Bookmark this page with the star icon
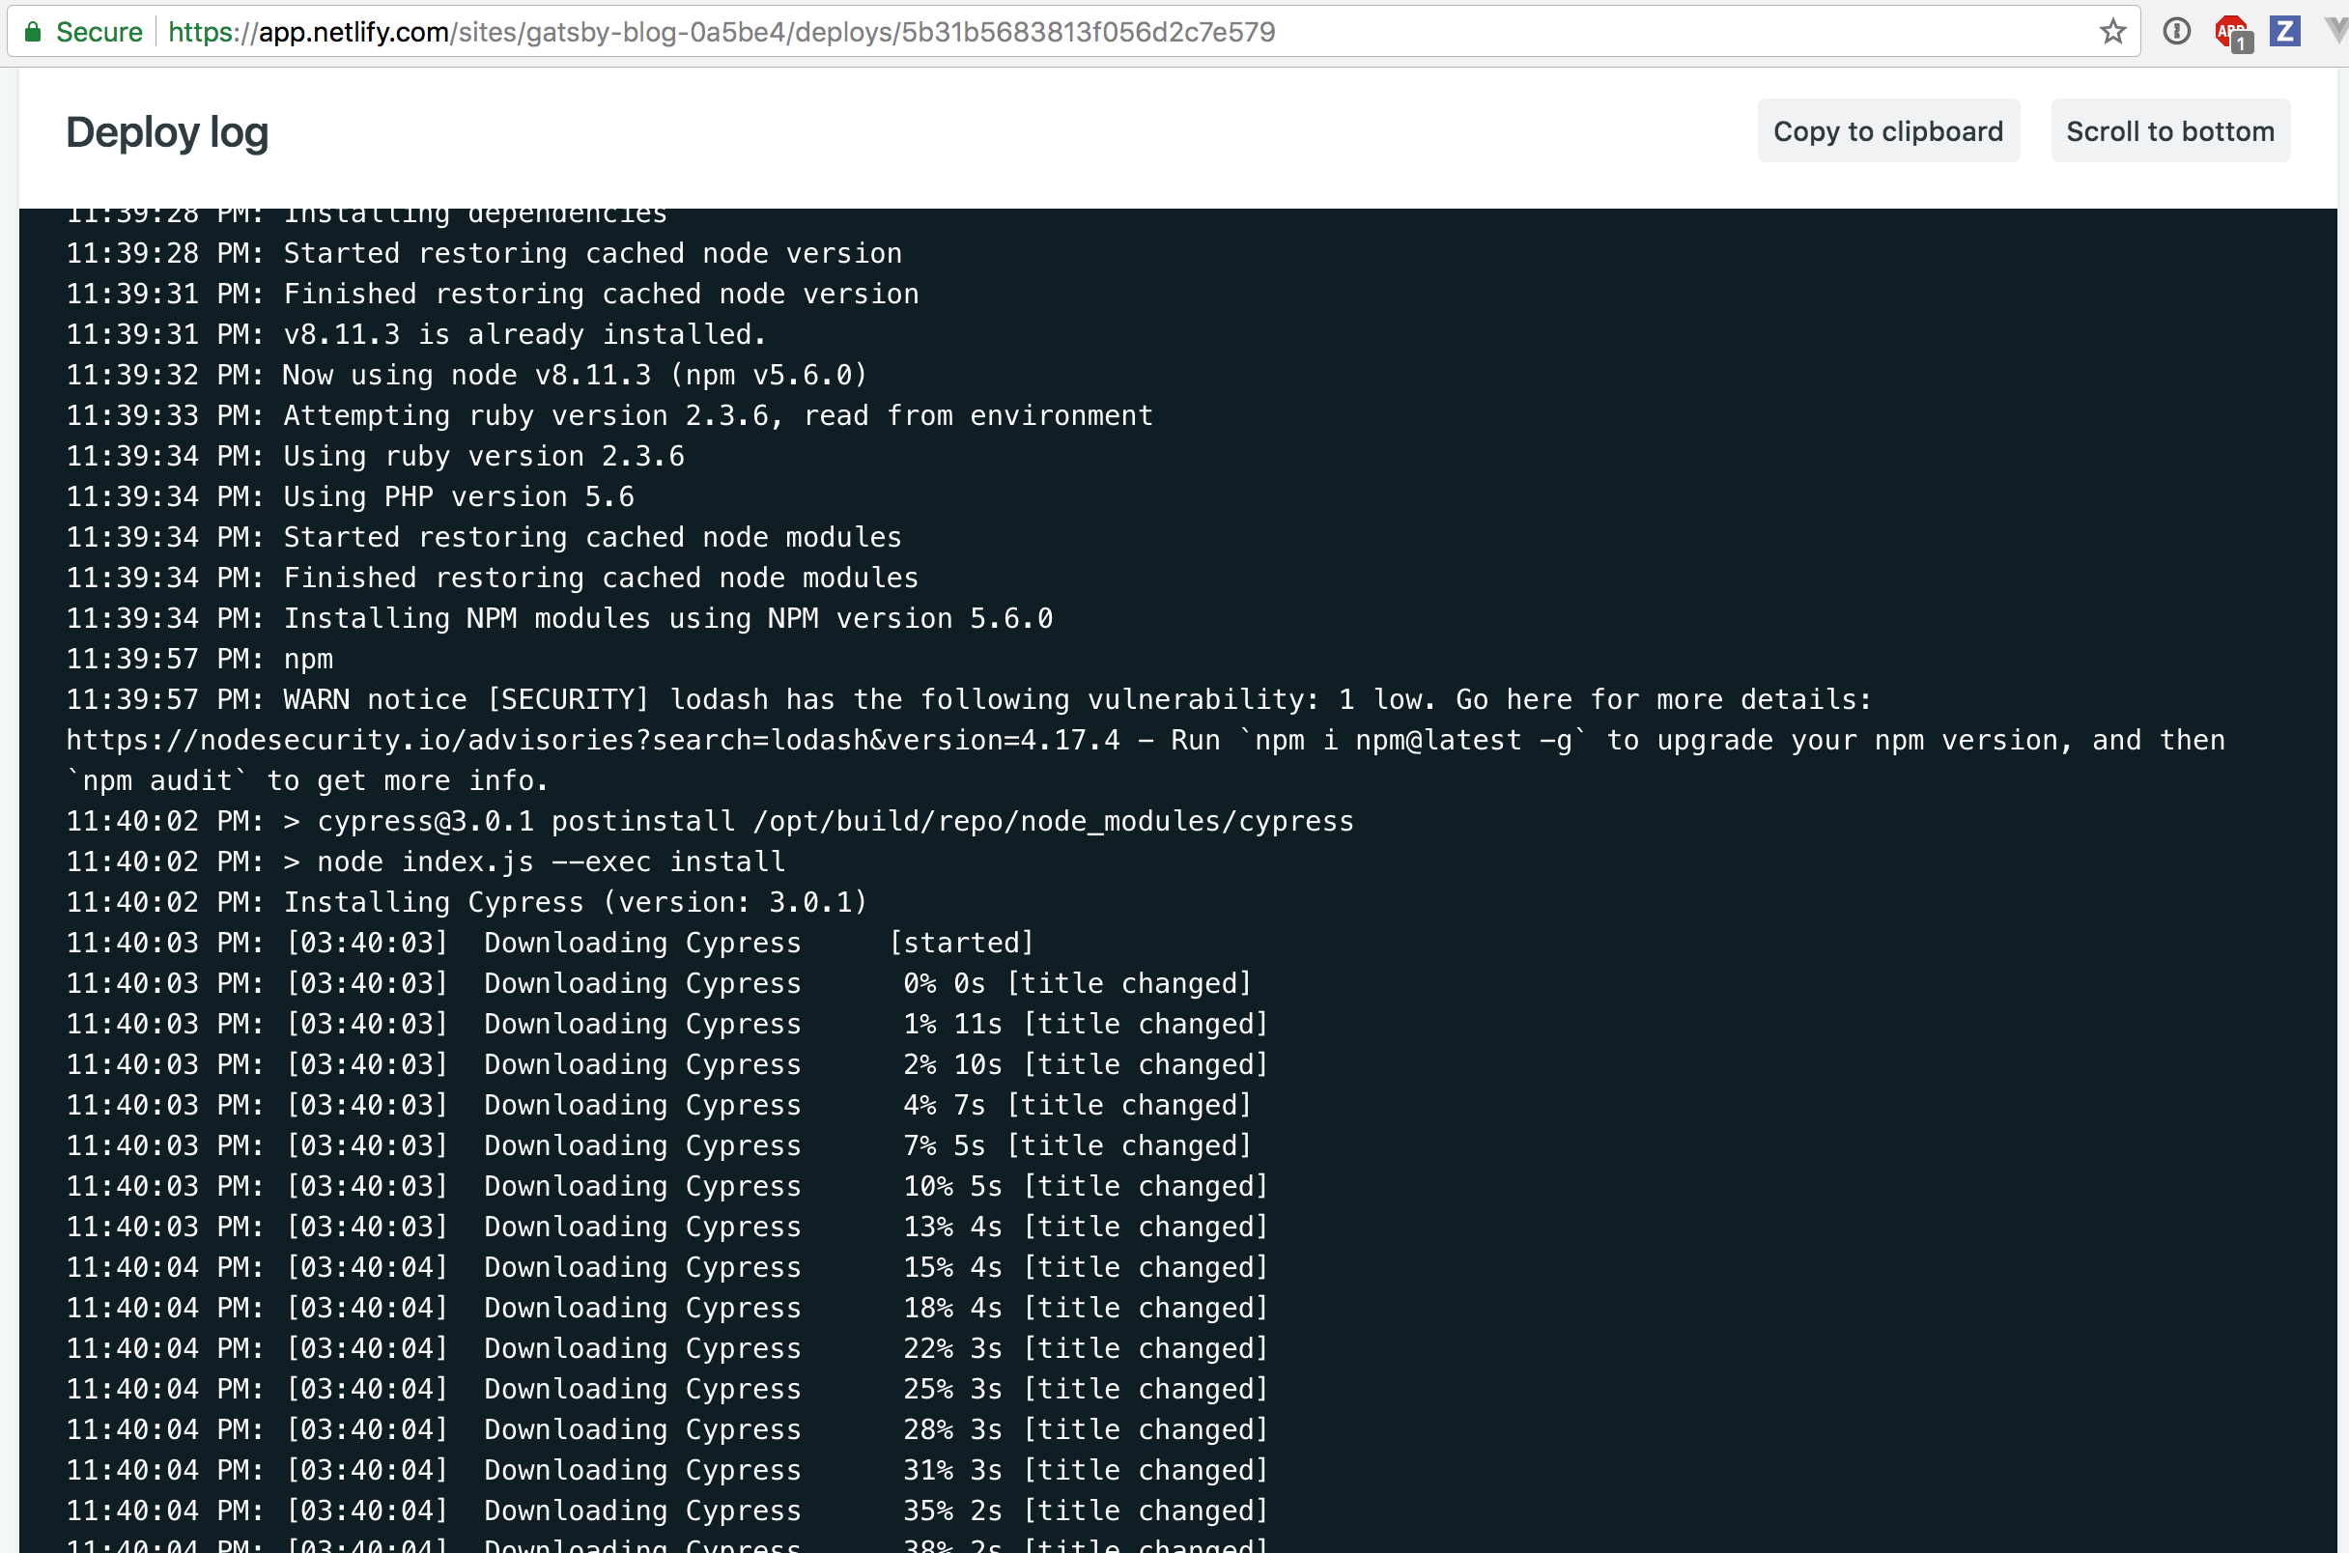The image size is (2349, 1553). coord(2112,32)
